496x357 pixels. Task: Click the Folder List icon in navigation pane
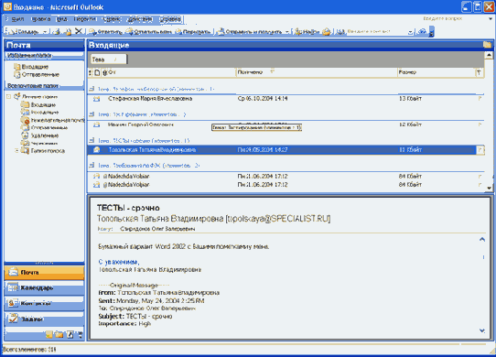(x=59, y=334)
